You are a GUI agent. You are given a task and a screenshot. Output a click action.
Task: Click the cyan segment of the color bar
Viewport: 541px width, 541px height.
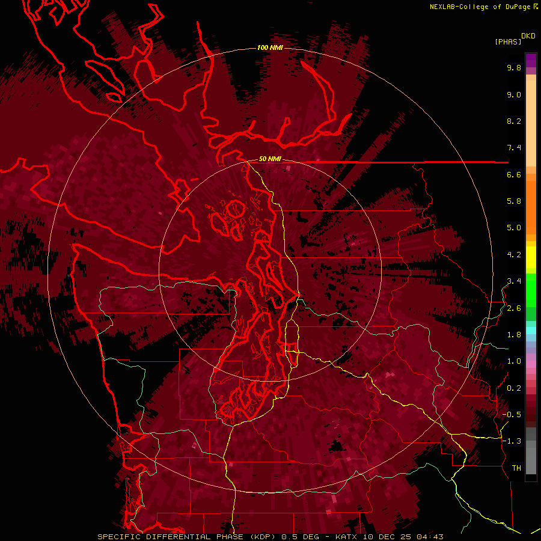(x=531, y=331)
